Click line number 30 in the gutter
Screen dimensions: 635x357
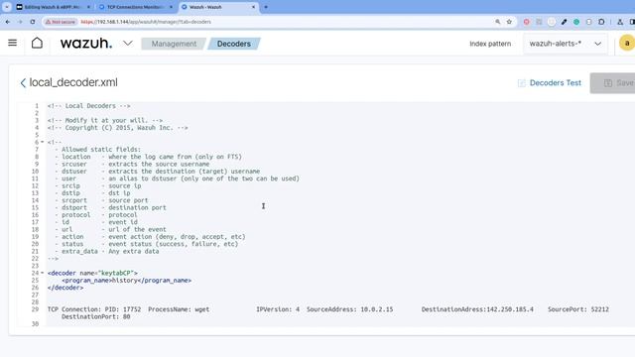36,324
